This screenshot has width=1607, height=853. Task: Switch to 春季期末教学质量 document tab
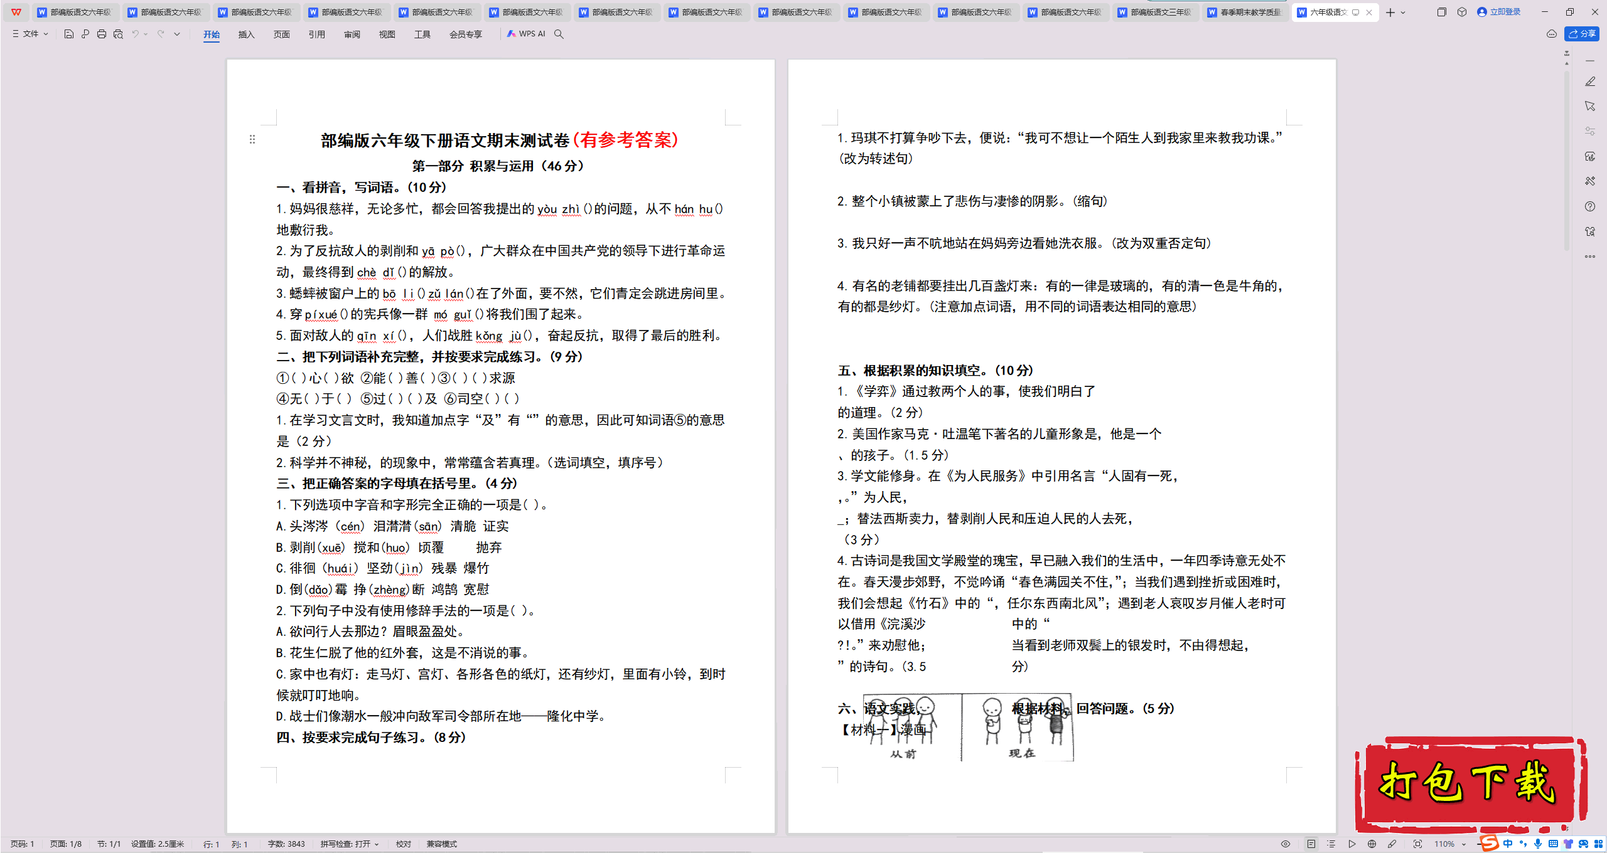pyautogui.click(x=1245, y=12)
